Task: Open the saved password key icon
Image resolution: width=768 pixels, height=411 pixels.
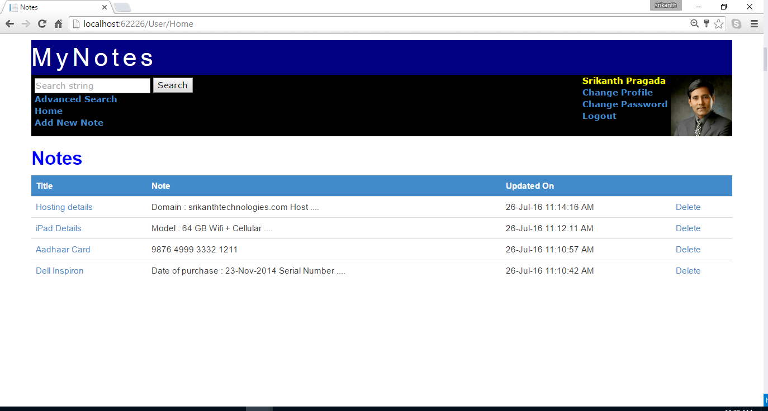Action: tap(707, 23)
